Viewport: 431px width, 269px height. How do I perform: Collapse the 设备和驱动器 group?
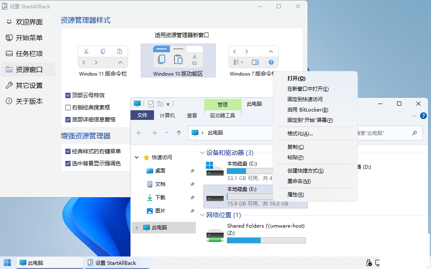(202, 153)
